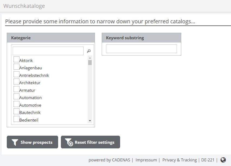The image size is (231, 166).
Task: Focus the Kategorie search field
Action: (48, 51)
